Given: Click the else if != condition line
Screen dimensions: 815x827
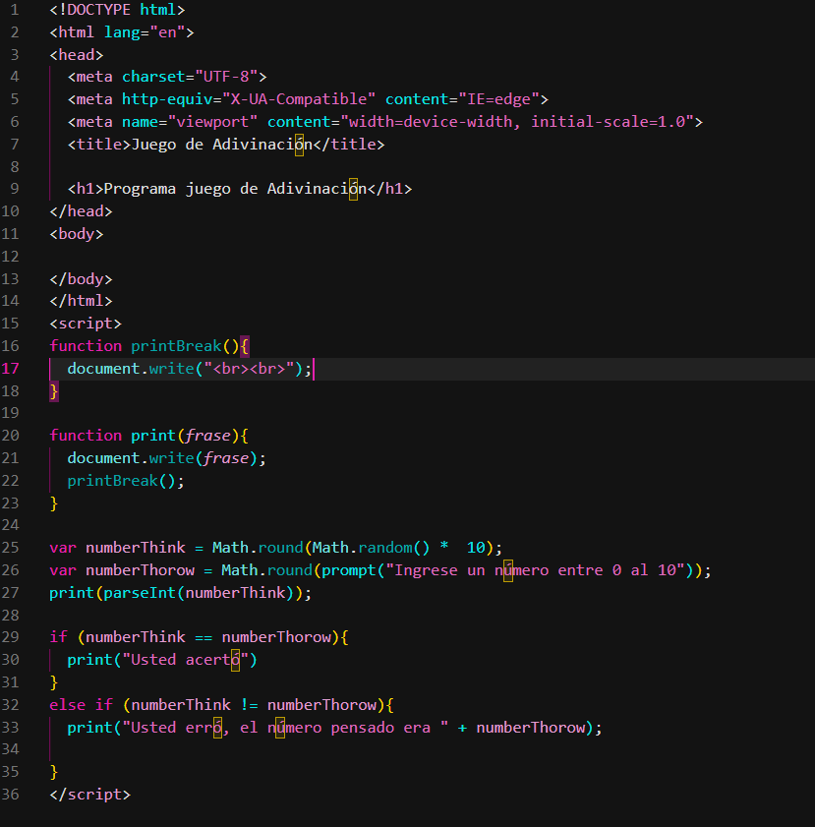Looking at the screenshot, I should [x=221, y=705].
